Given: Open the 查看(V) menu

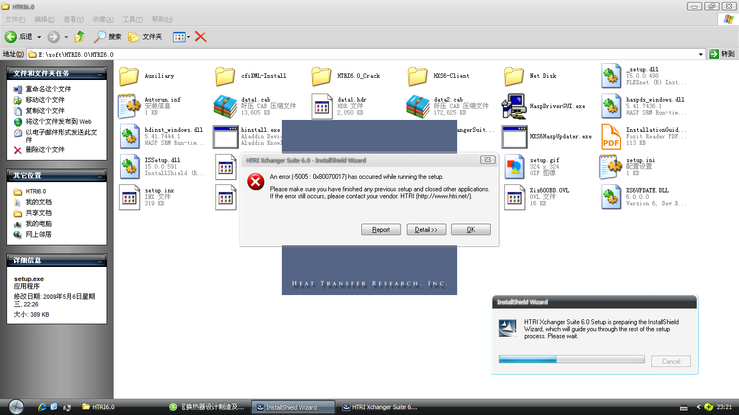Looking at the screenshot, I should click(x=74, y=19).
